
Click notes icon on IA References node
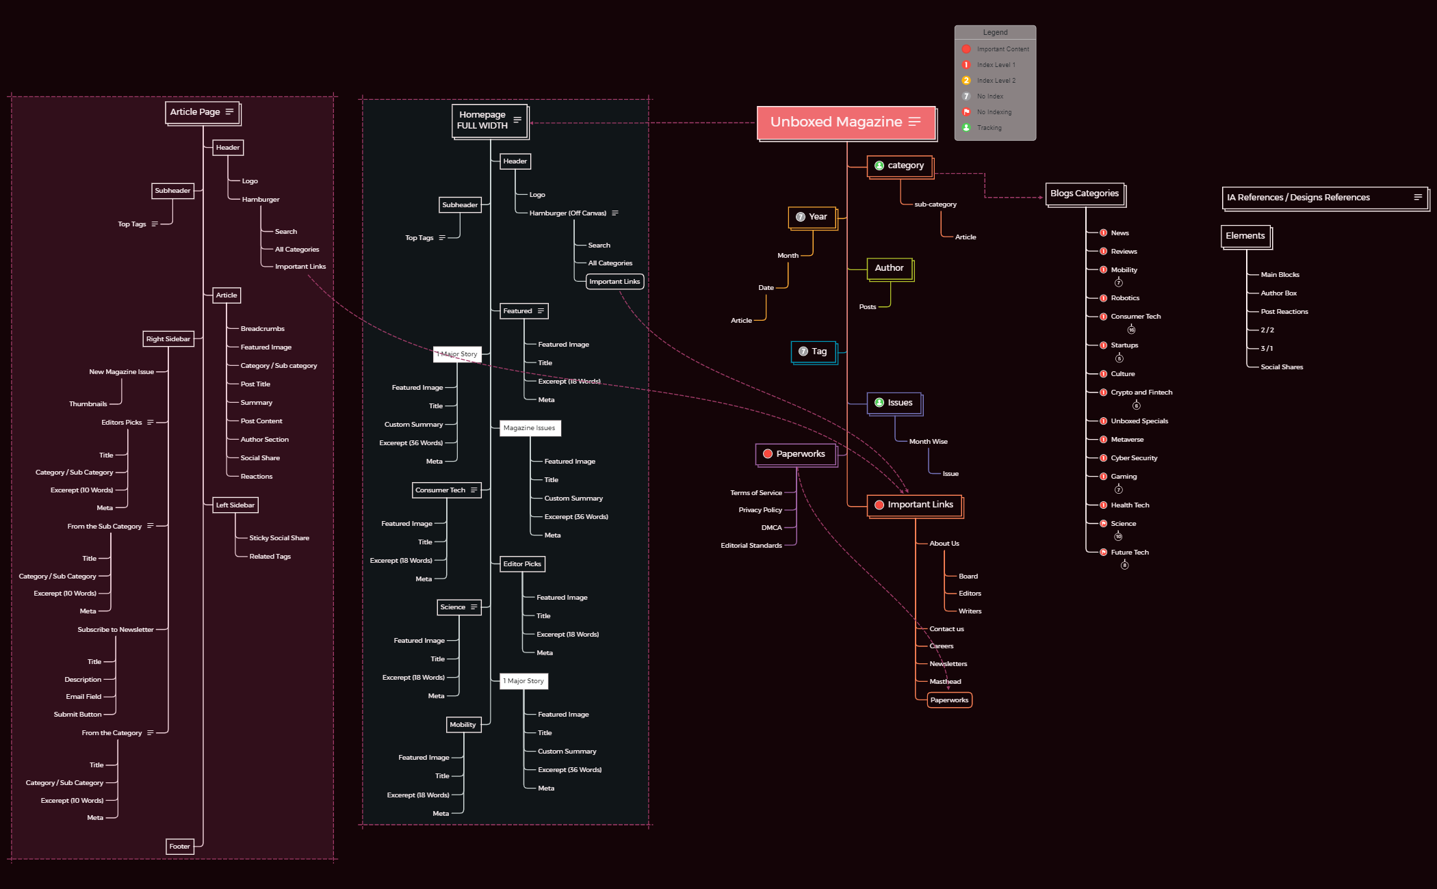click(x=1418, y=197)
